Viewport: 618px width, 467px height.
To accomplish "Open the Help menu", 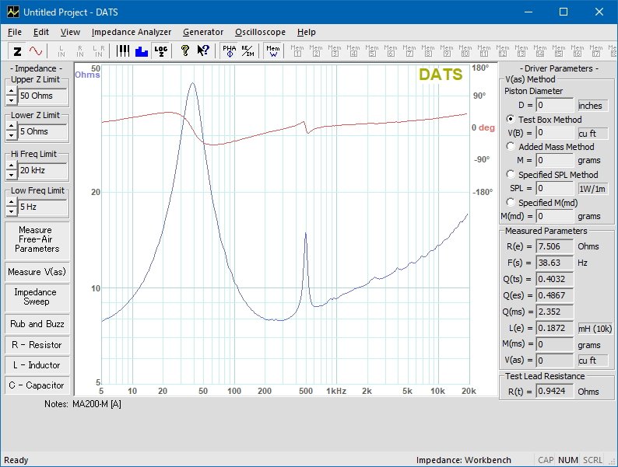I will pyautogui.click(x=306, y=33).
